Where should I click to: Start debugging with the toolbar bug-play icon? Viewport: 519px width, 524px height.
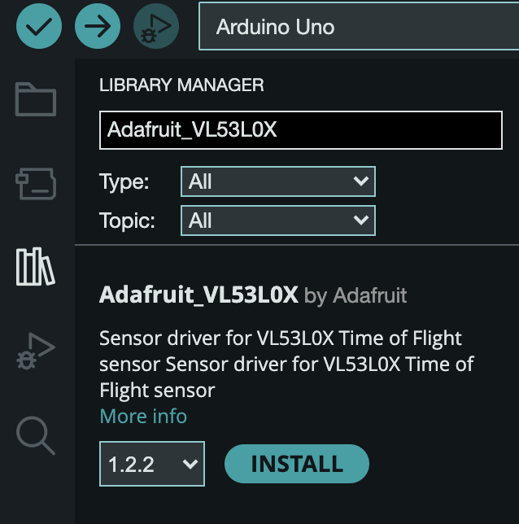coord(156,26)
